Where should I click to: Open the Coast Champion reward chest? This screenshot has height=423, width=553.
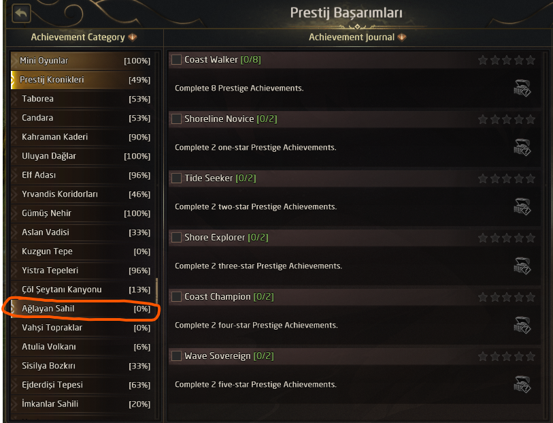[x=522, y=325]
